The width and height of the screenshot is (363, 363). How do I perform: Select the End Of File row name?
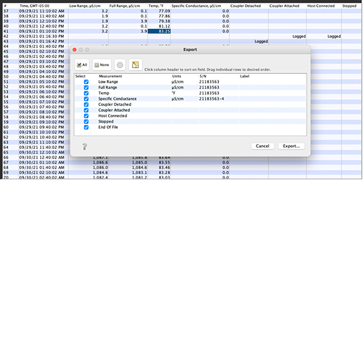pyautogui.click(x=108, y=127)
